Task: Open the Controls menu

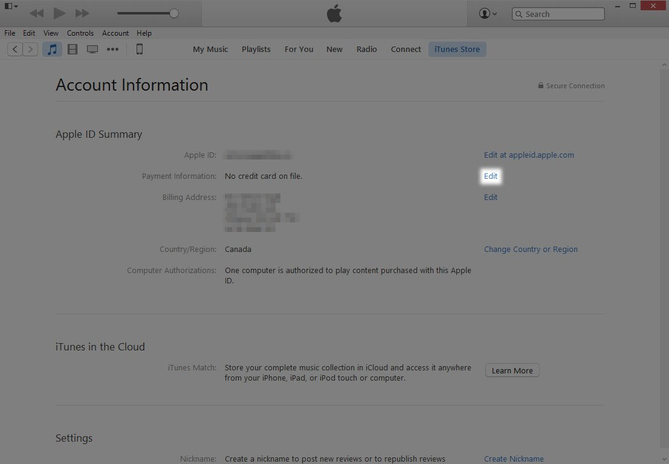Action: coord(80,33)
